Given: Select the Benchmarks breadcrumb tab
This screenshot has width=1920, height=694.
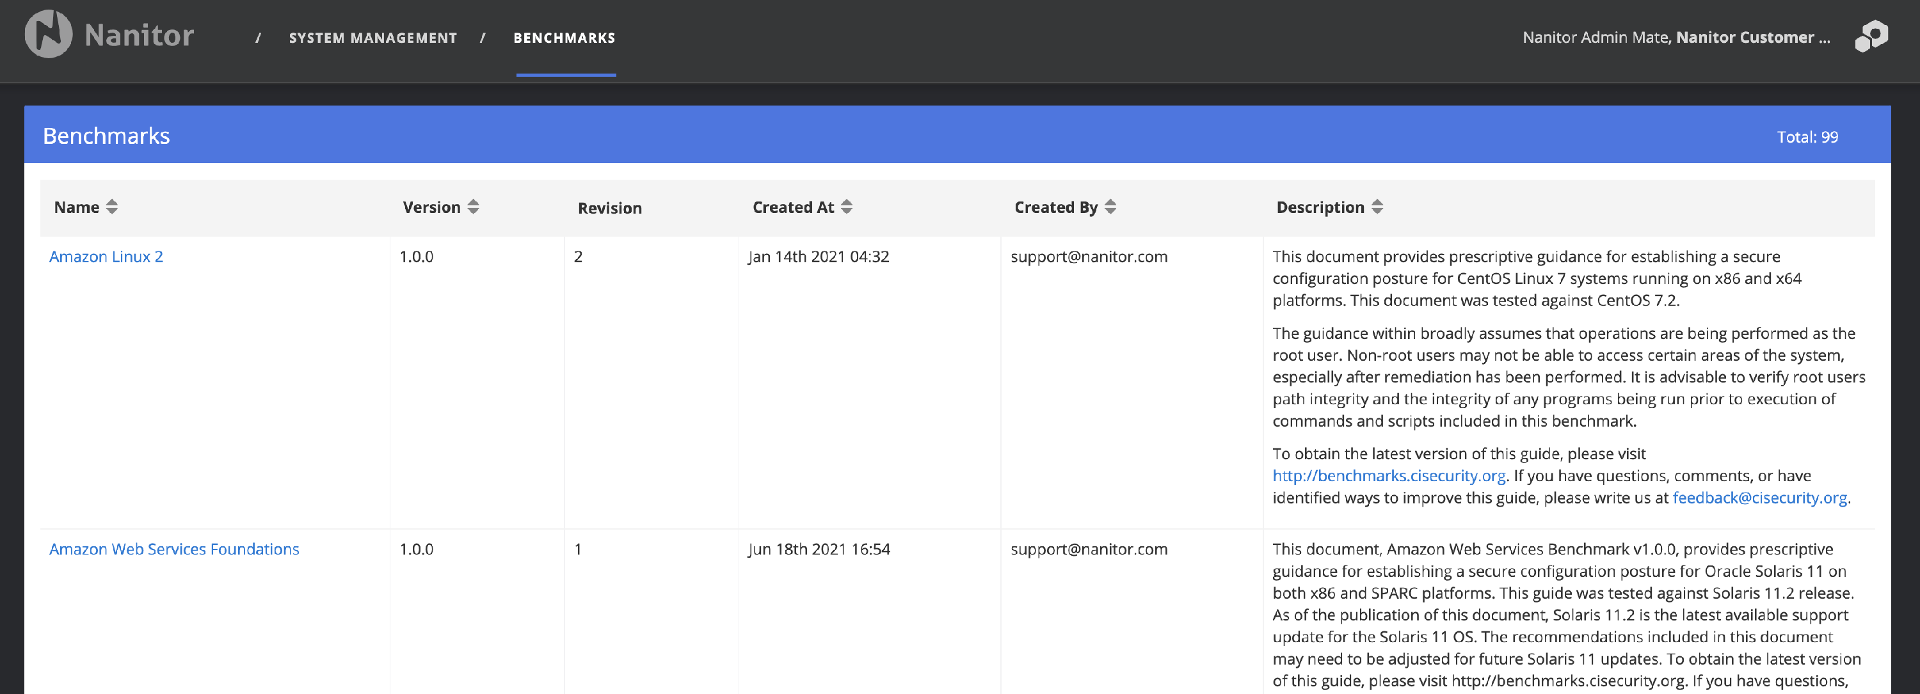Looking at the screenshot, I should (x=564, y=38).
